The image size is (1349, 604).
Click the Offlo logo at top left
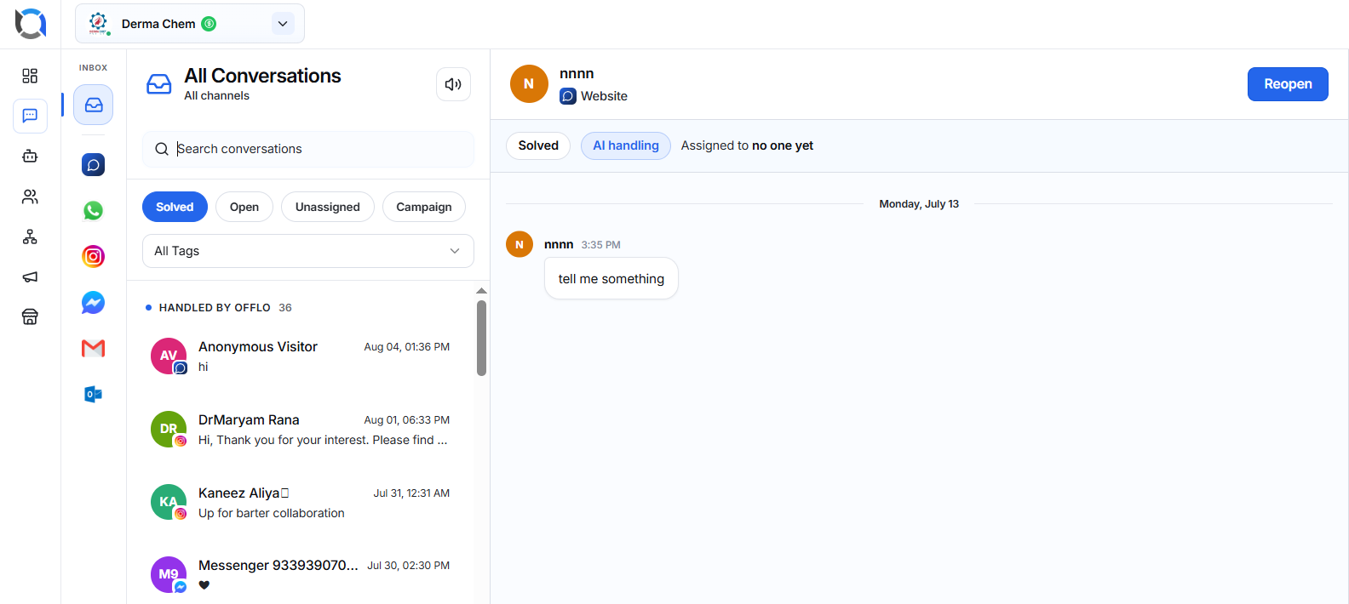click(x=31, y=24)
